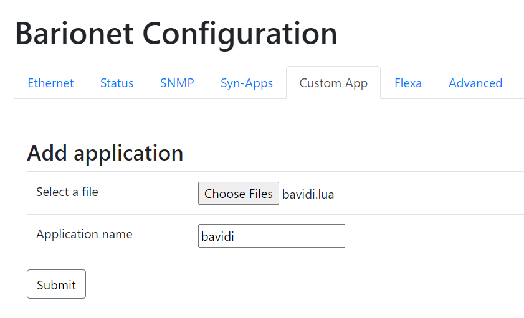The width and height of the screenshot is (524, 318).
Task: Click the divider line below Add application
Action: tap(274, 172)
